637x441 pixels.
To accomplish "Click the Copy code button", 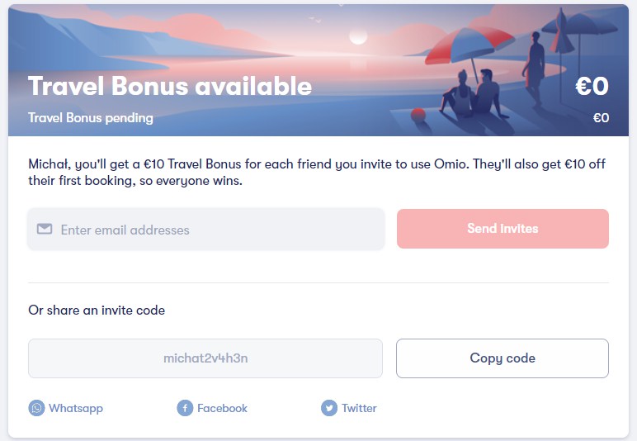I will coord(503,358).
